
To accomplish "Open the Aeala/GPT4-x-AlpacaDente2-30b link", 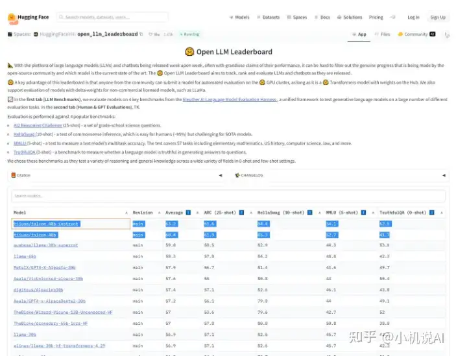I will (x=49, y=301).
